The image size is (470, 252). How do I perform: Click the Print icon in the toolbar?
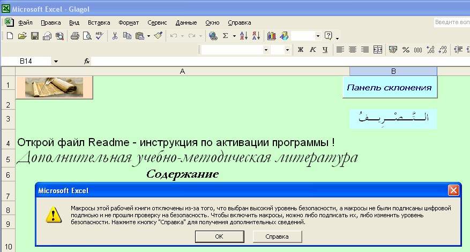pyautogui.click(x=74, y=36)
